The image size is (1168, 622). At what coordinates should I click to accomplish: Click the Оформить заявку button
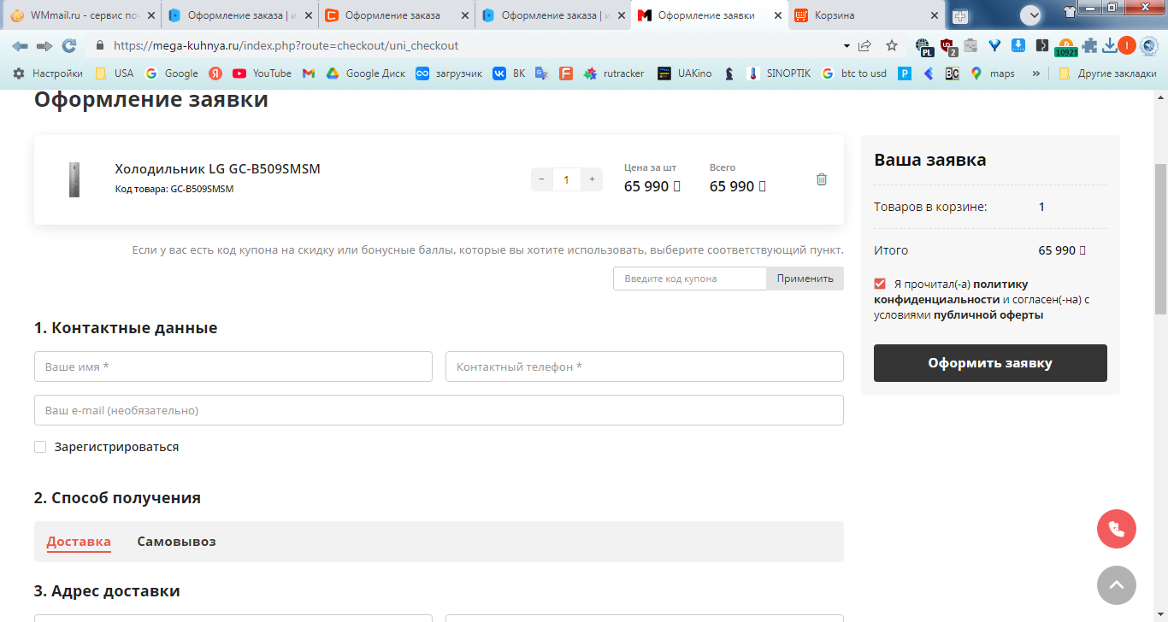point(990,363)
